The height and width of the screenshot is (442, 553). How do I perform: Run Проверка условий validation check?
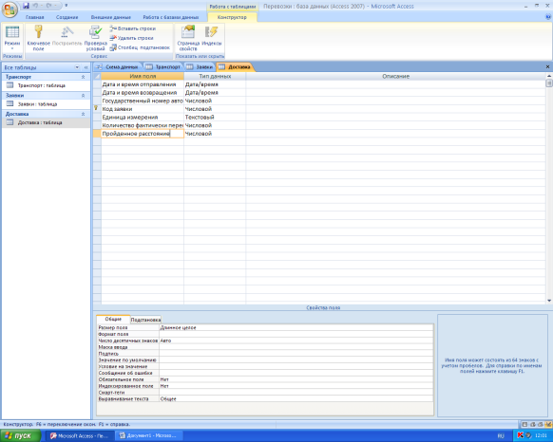[x=96, y=38]
